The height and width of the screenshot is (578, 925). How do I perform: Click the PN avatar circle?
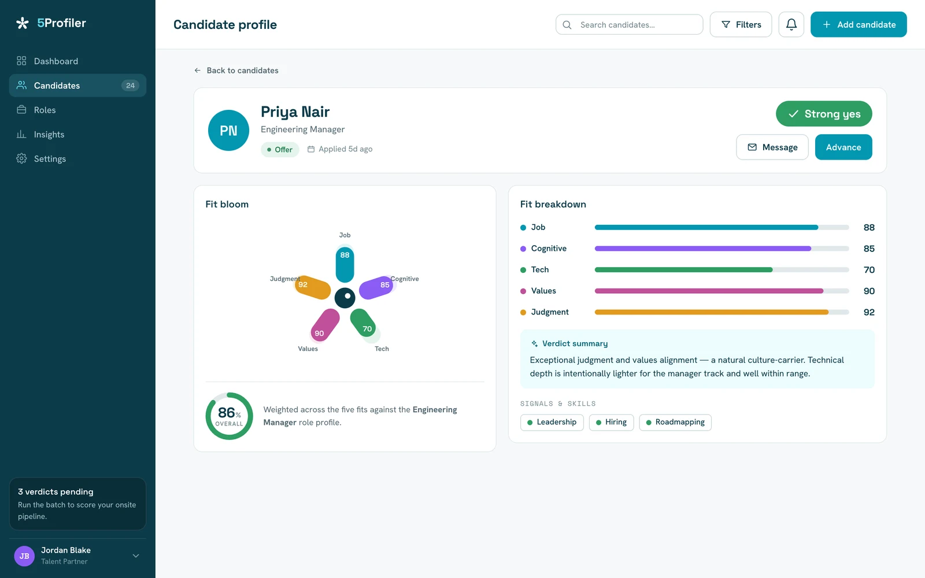[x=228, y=130]
